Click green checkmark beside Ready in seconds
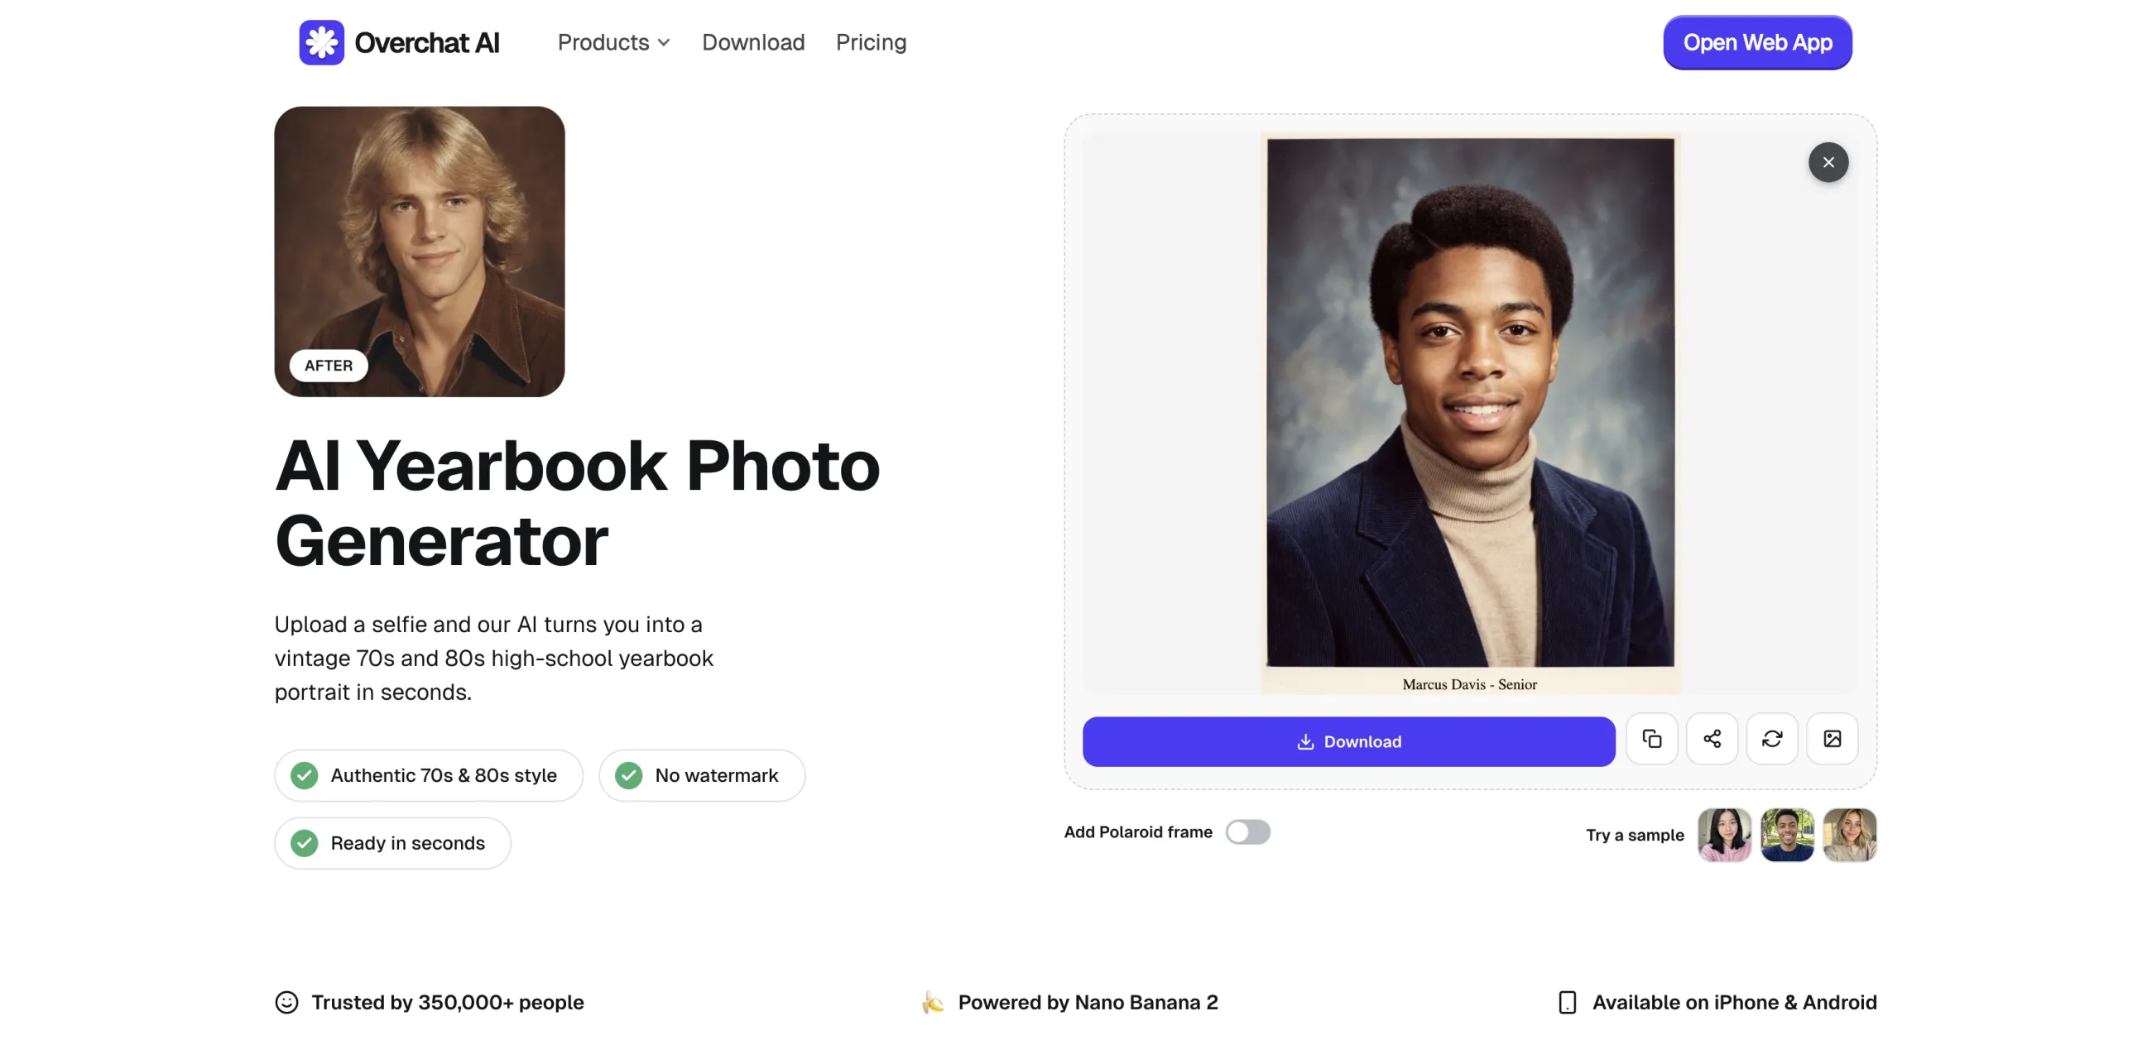 pyautogui.click(x=304, y=843)
